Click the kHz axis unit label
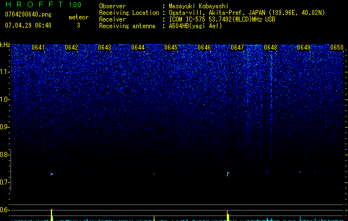 pyautogui.click(x=5, y=45)
